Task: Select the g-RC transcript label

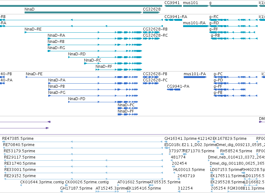Action: coord(214,17)
